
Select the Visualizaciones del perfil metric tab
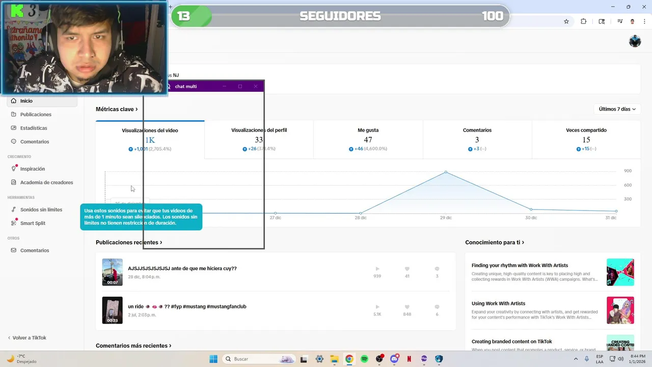(x=259, y=140)
